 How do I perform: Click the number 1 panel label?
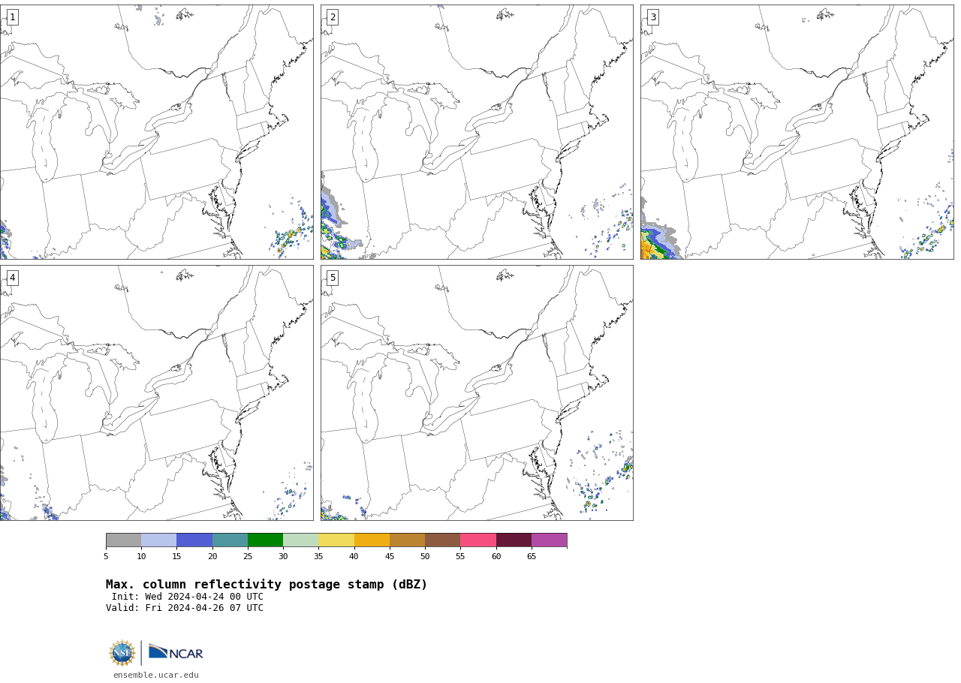point(12,17)
